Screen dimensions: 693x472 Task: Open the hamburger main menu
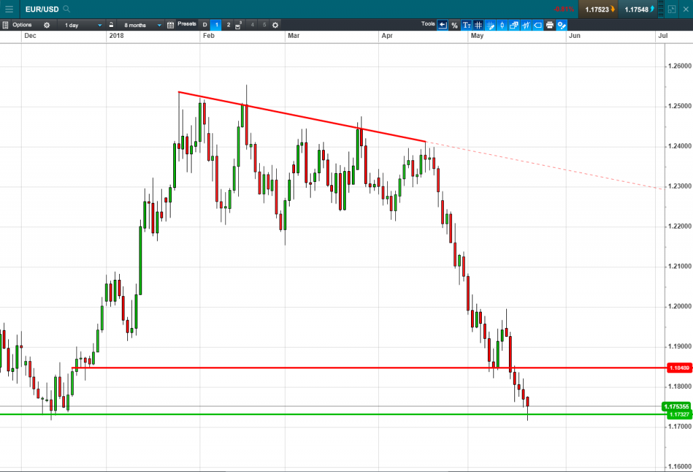point(9,9)
